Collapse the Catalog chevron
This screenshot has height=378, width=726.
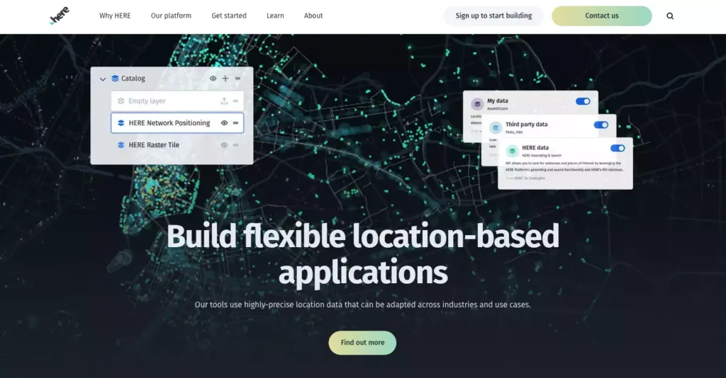[x=103, y=79]
